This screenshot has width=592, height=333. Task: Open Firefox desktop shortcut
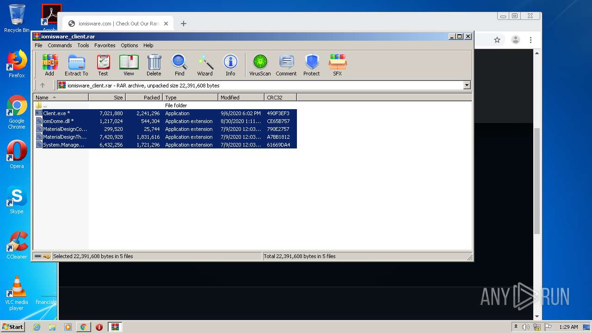(x=17, y=64)
